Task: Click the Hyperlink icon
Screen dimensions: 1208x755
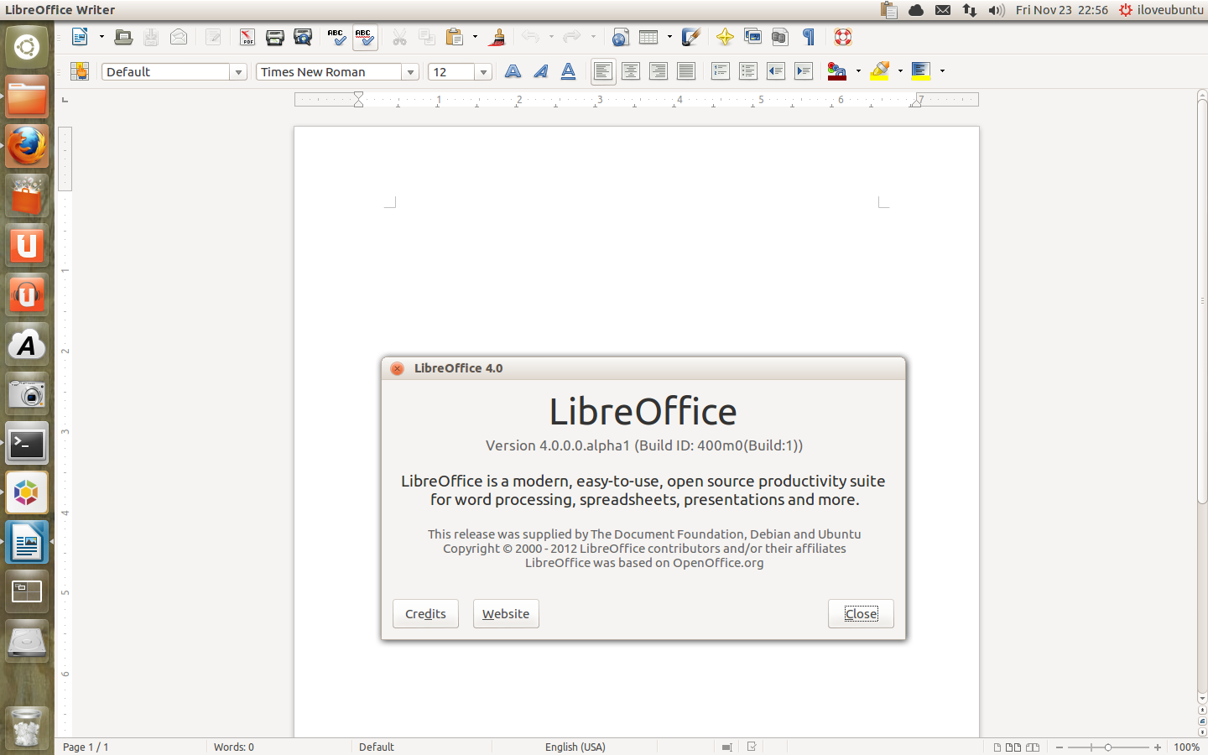Action: point(621,37)
